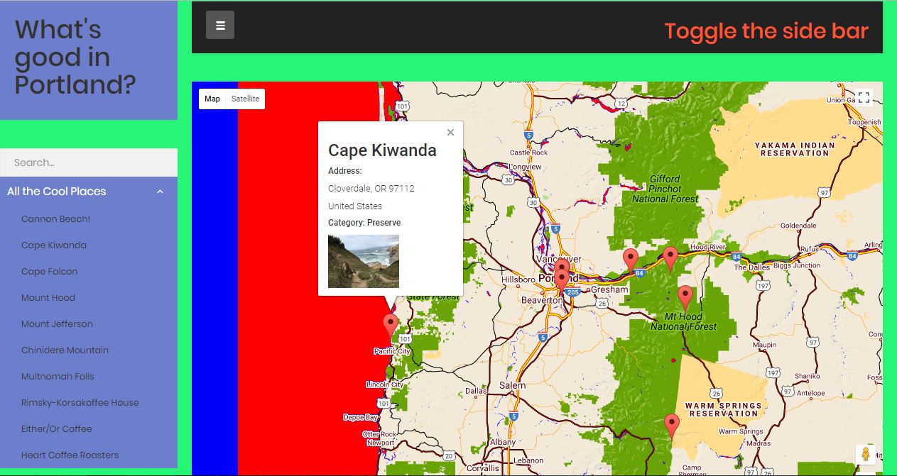Select Cape Kiwanda in the sidebar list
This screenshot has height=476, width=897.
[54, 245]
